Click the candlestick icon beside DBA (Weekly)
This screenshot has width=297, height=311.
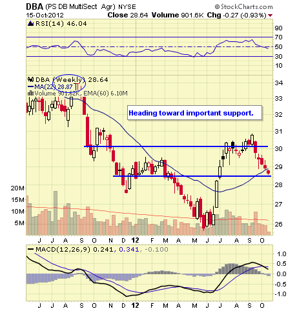(31, 79)
